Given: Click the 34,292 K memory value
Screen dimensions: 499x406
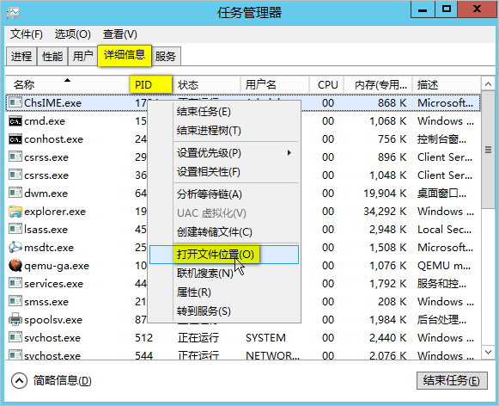Looking at the screenshot, I should pos(385,212).
